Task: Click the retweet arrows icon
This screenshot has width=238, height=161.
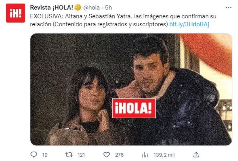Action: [x=69, y=155]
